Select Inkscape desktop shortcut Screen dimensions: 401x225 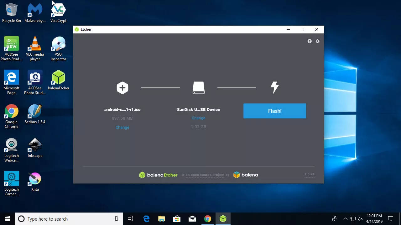pos(35,148)
